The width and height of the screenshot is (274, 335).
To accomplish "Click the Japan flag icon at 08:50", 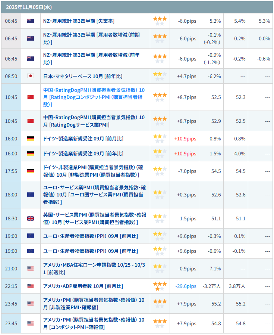I will pos(31,76).
